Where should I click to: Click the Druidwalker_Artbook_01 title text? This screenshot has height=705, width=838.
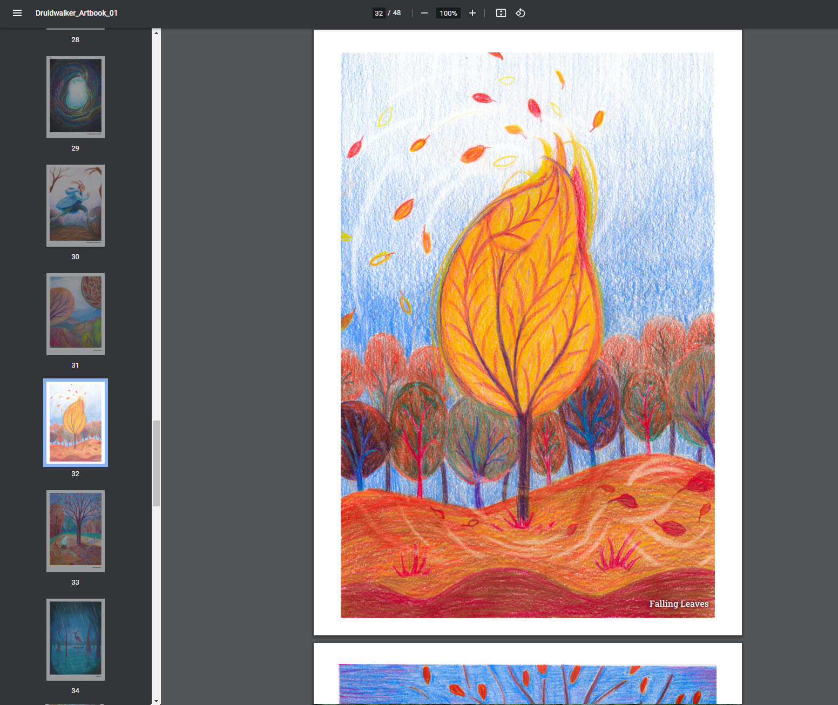[77, 13]
